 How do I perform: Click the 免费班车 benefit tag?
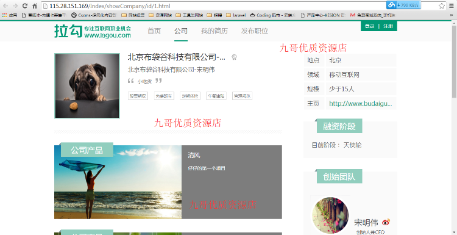164,96
